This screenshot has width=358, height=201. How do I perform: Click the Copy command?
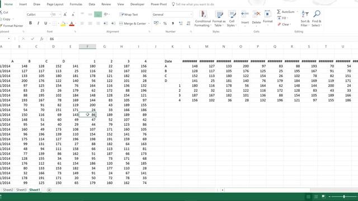click(x=6, y=19)
